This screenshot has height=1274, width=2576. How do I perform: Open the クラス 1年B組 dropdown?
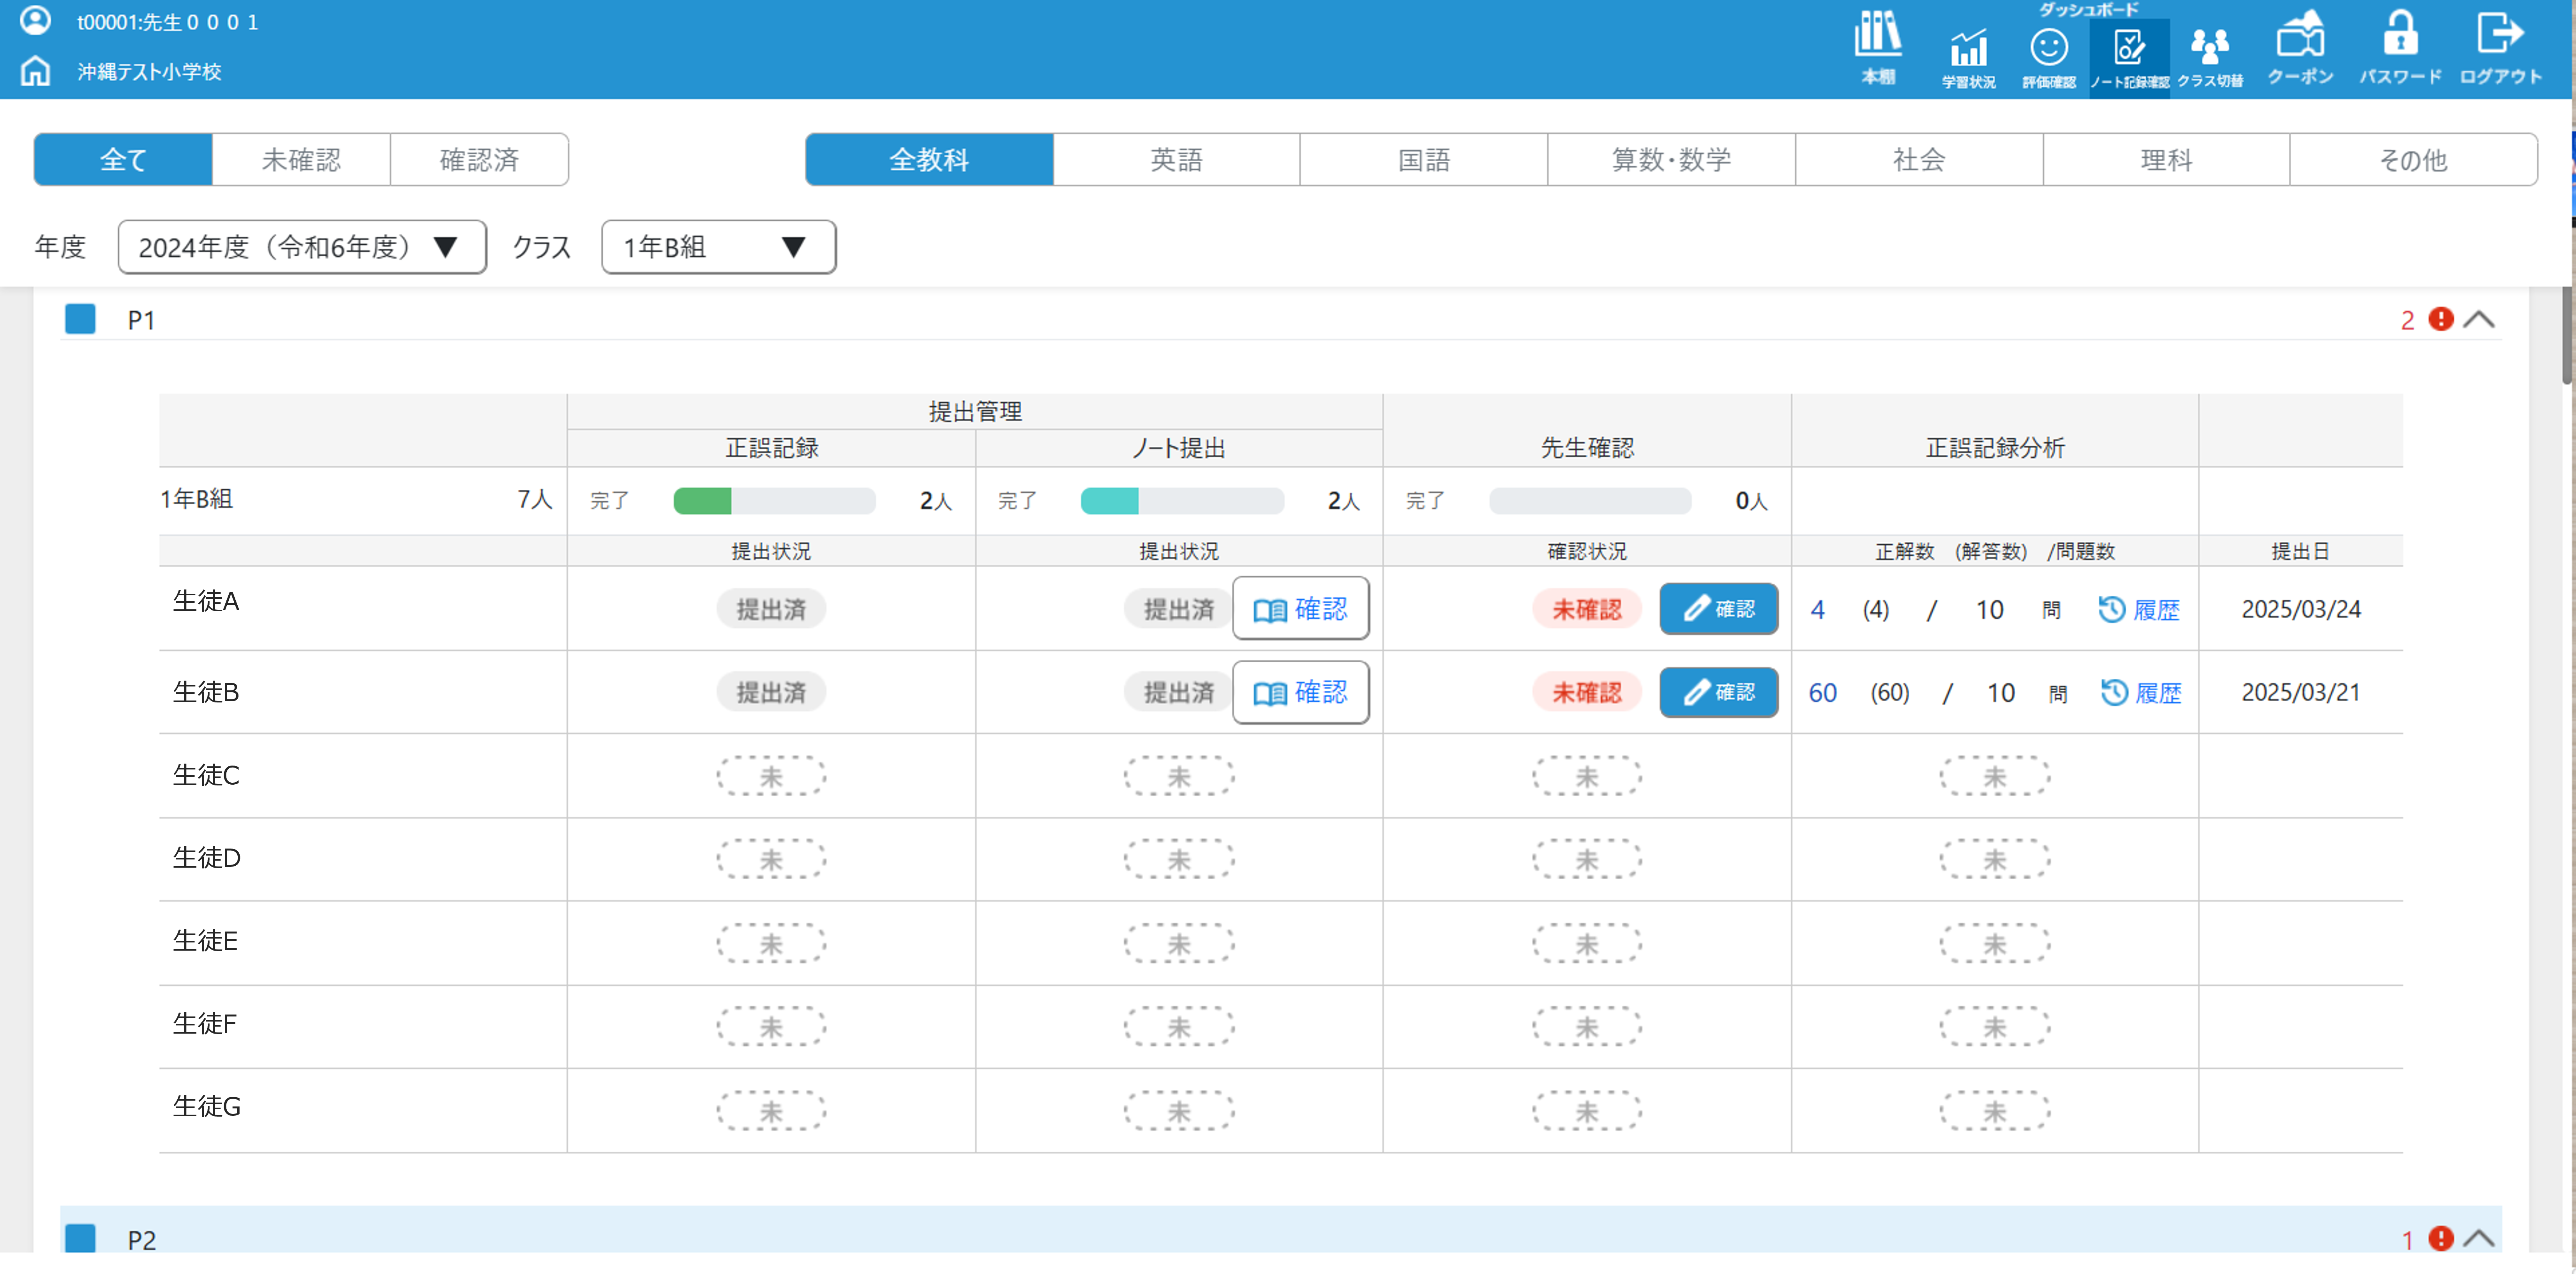click(x=718, y=247)
